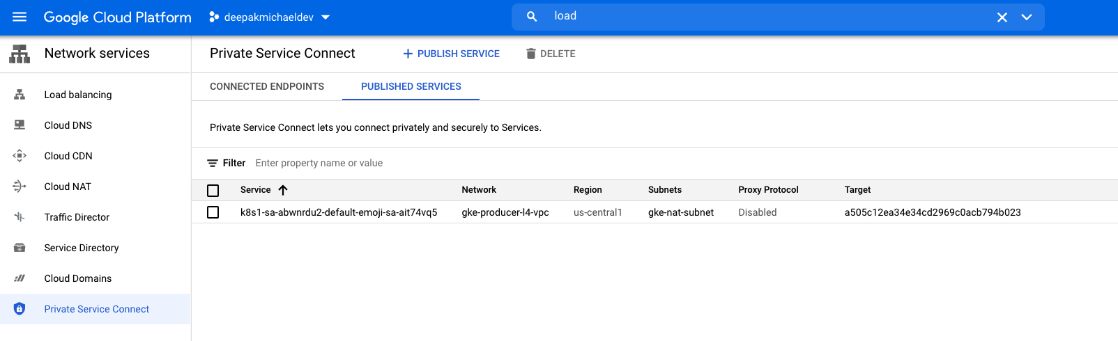Expand the search options chevron

1027,17
